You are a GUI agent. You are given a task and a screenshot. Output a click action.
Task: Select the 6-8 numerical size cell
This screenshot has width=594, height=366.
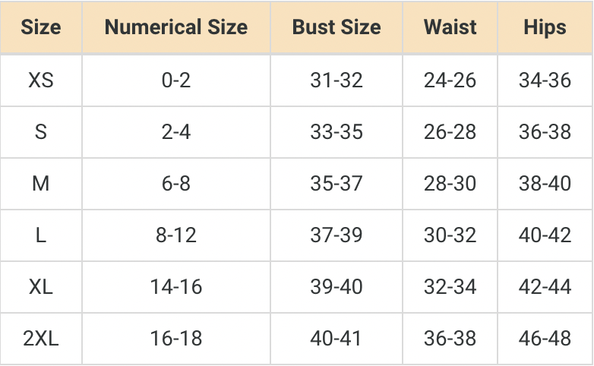(176, 184)
